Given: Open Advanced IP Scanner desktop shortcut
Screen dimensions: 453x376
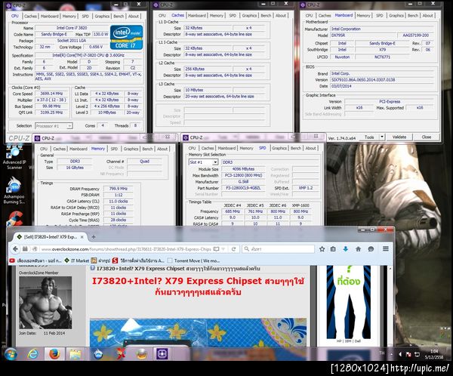Looking at the screenshot, I should tap(14, 158).
